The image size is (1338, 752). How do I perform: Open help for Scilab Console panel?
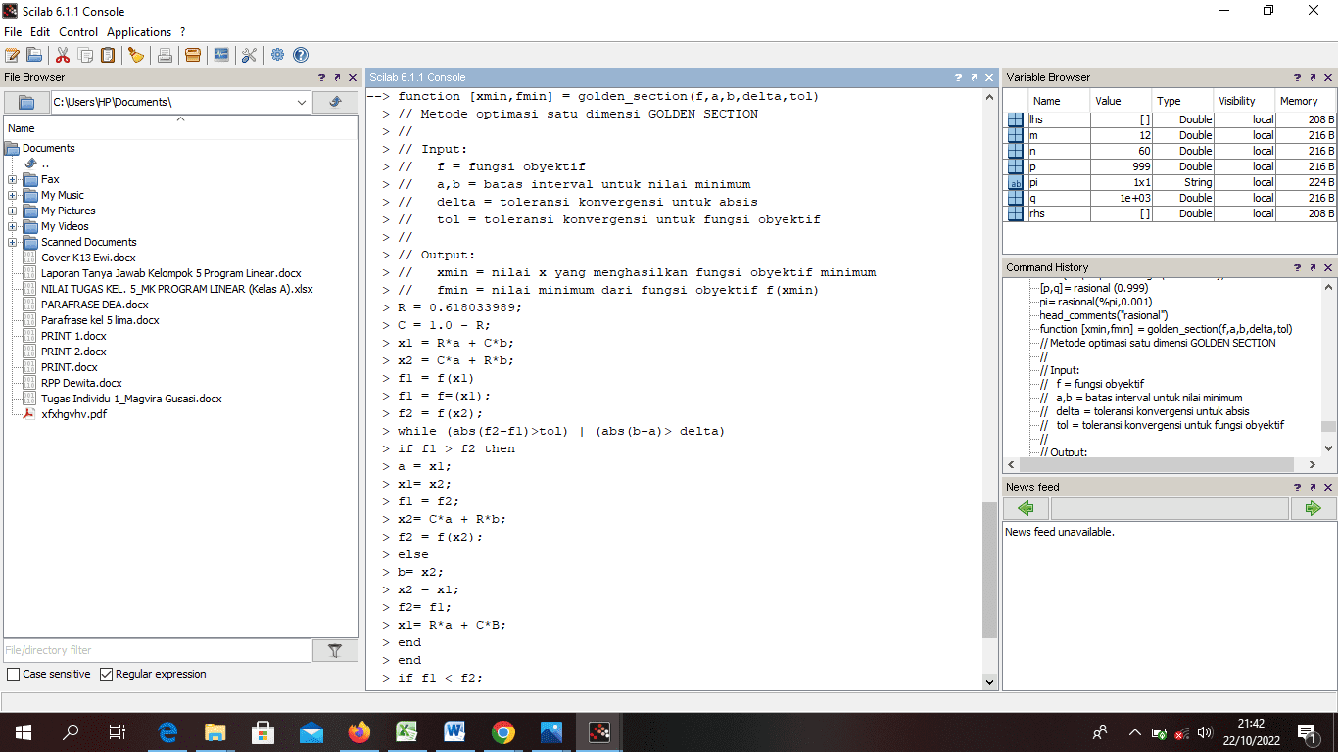[x=958, y=77]
